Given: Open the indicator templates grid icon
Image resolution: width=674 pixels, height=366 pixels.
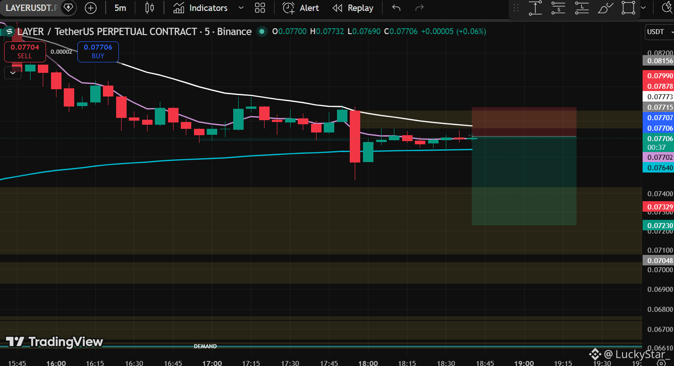Looking at the screenshot, I should 260,8.
